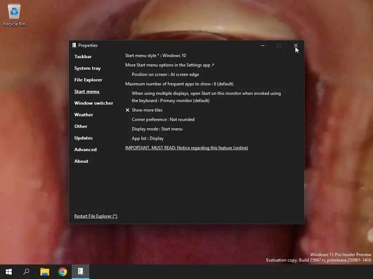373x279 pixels.
Task: Change Display mode from Start menu
Action: (157, 129)
